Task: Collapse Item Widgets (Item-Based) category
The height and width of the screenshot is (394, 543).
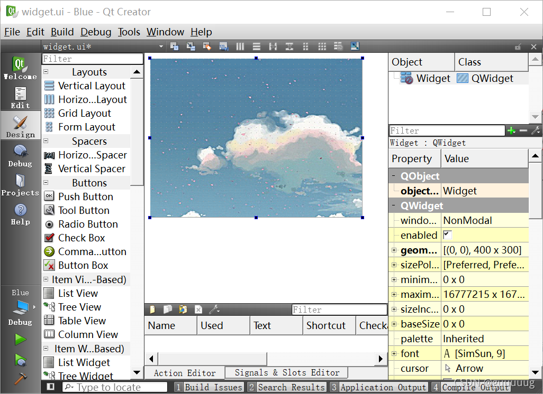Action: coord(46,349)
